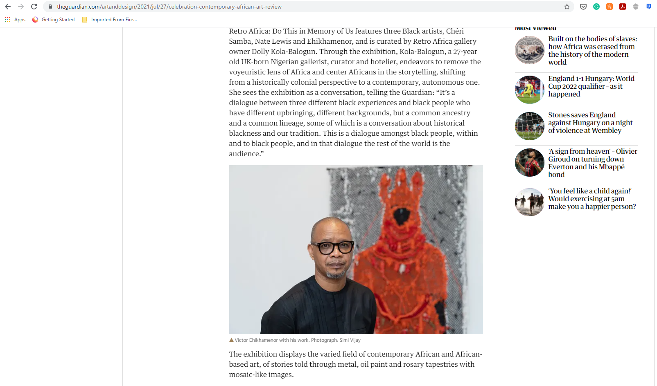The height and width of the screenshot is (386, 657).
Task: Click the Olivier Giroud article thumbnail
Action: click(529, 162)
